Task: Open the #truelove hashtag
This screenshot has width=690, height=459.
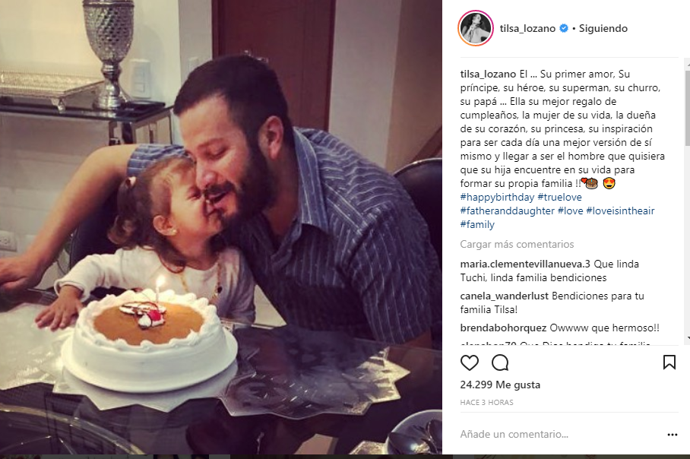Action: click(559, 197)
